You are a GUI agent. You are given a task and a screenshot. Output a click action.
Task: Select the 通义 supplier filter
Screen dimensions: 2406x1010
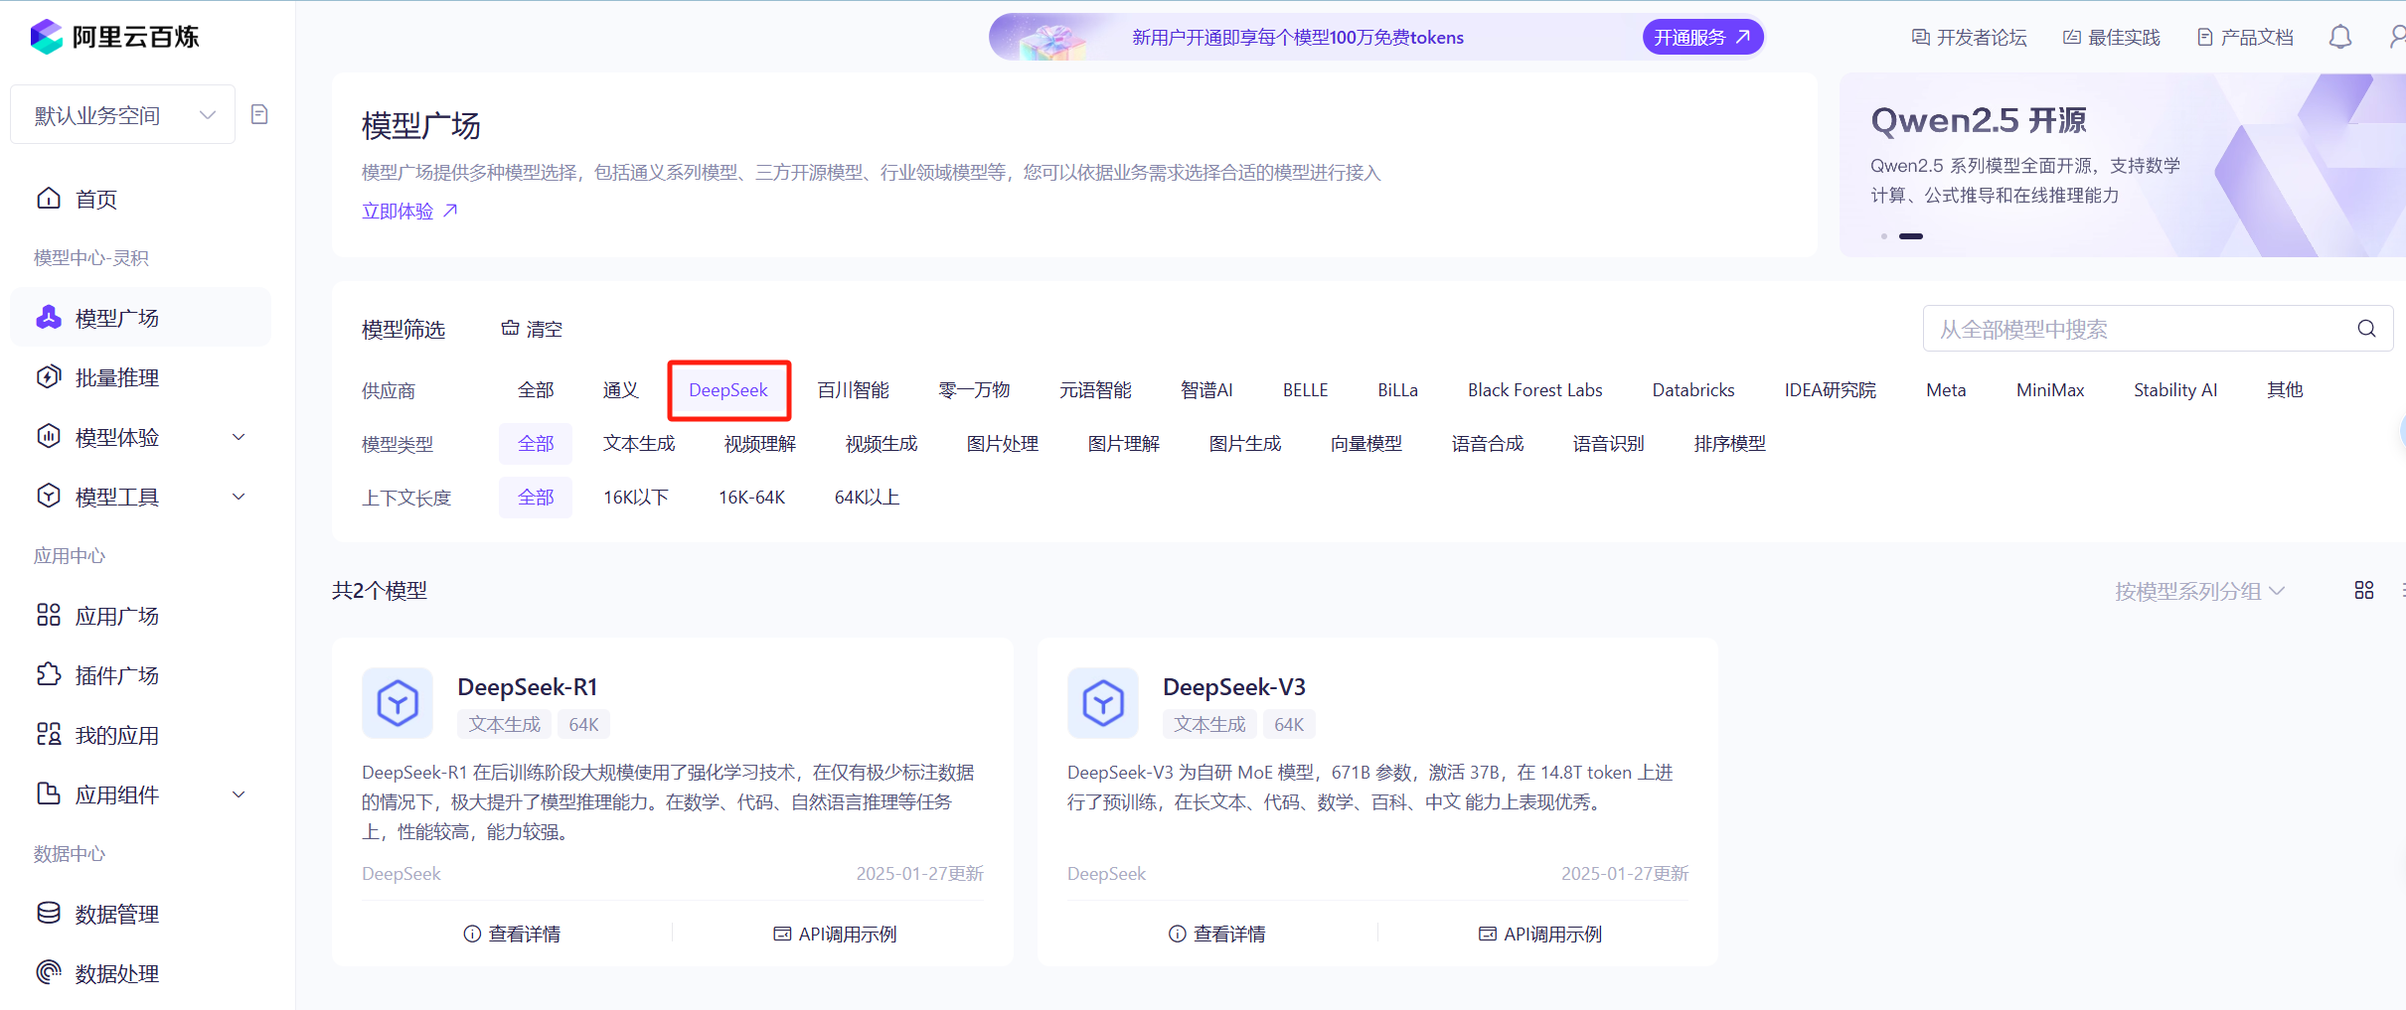(621, 390)
